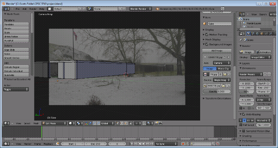The image size is (278, 148).
Task: Click the Animation render button
Action: click(263, 52)
